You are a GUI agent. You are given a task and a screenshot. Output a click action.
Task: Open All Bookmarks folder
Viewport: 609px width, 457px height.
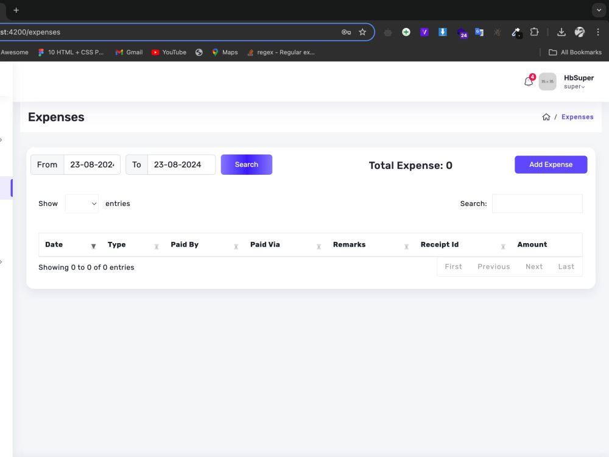pyautogui.click(x=575, y=52)
